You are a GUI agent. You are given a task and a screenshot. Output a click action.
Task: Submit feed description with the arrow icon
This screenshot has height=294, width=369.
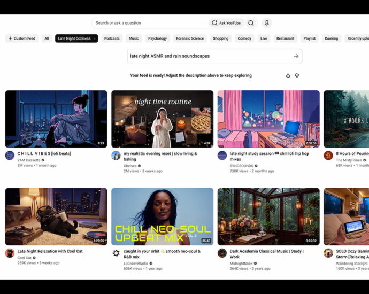click(296, 56)
